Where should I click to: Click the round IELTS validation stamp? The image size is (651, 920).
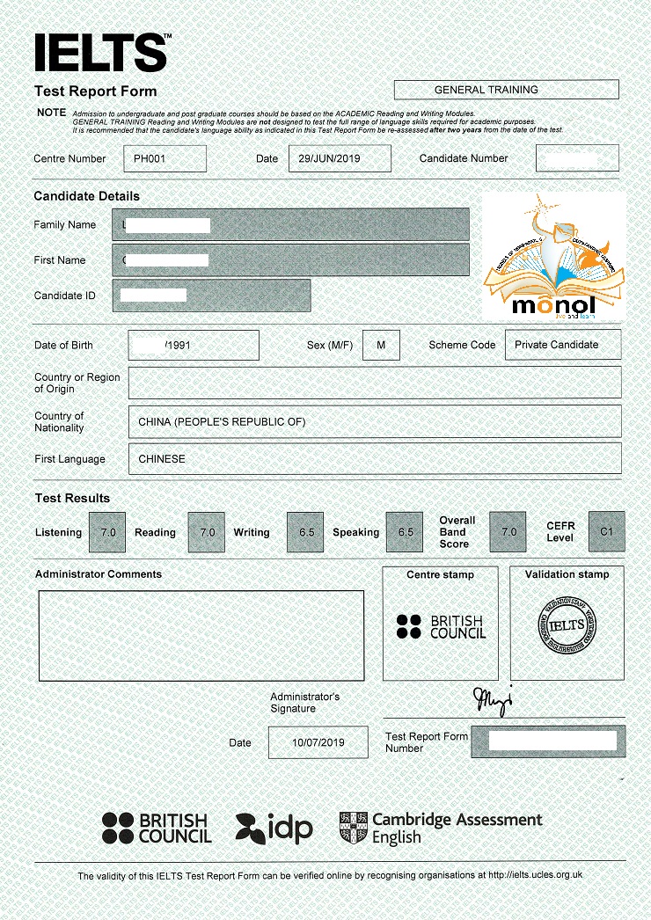(x=567, y=624)
